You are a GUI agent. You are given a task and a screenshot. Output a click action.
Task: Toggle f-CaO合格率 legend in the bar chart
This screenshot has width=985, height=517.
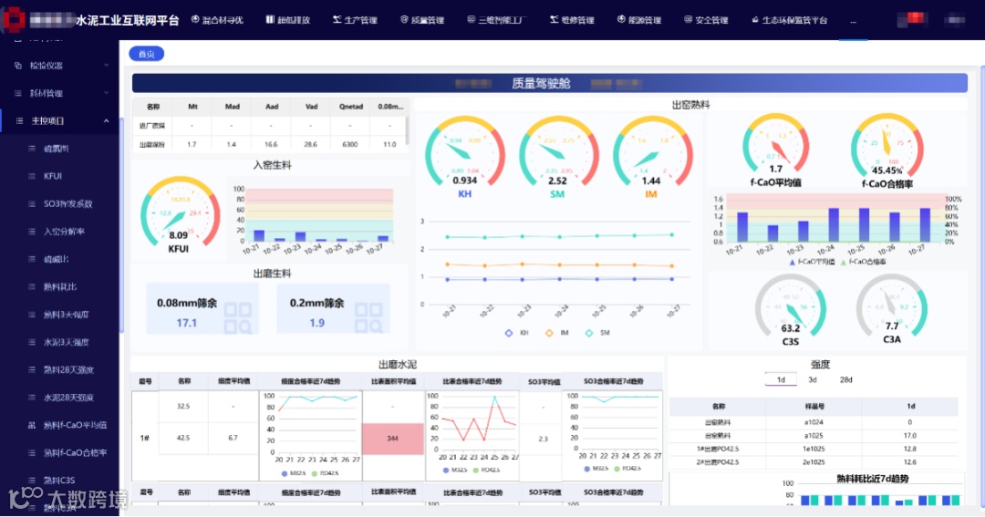click(863, 262)
